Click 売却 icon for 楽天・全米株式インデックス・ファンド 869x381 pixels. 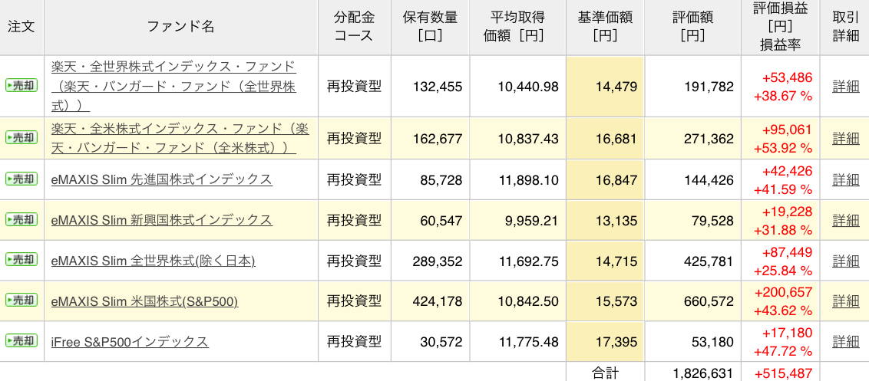(x=21, y=137)
